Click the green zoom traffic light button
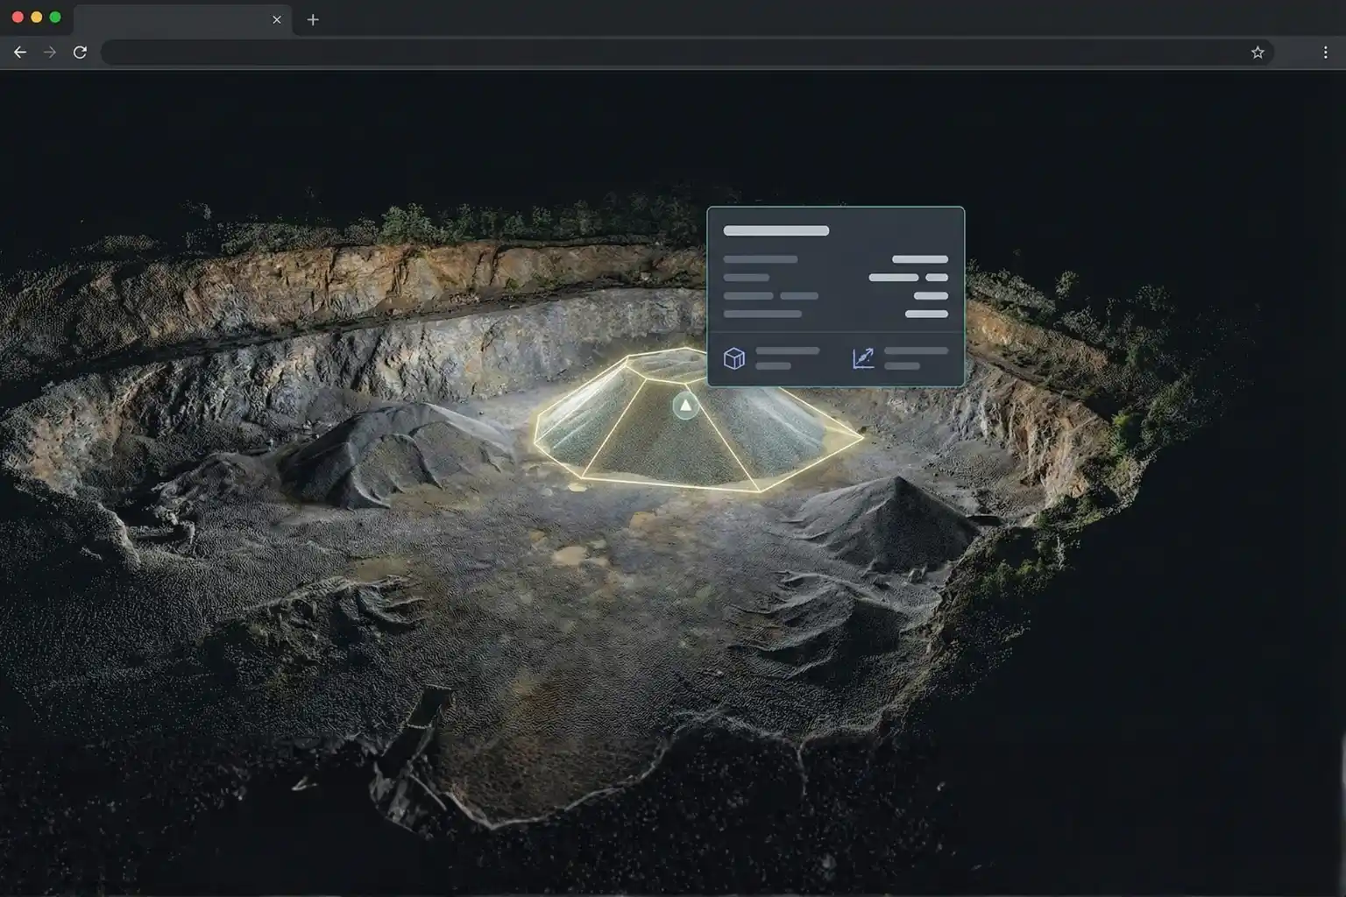This screenshot has height=897, width=1346. (x=55, y=15)
